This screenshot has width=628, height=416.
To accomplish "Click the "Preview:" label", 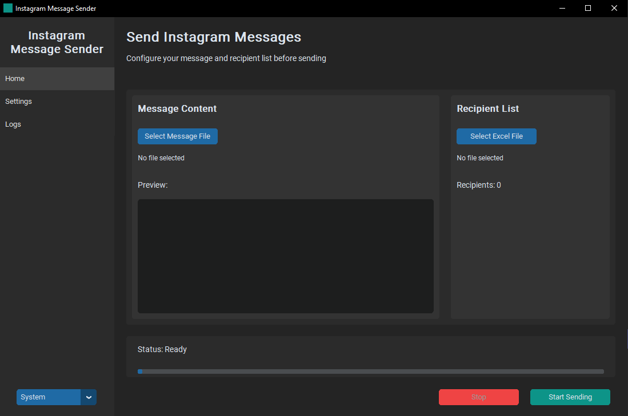I will click(x=153, y=185).
